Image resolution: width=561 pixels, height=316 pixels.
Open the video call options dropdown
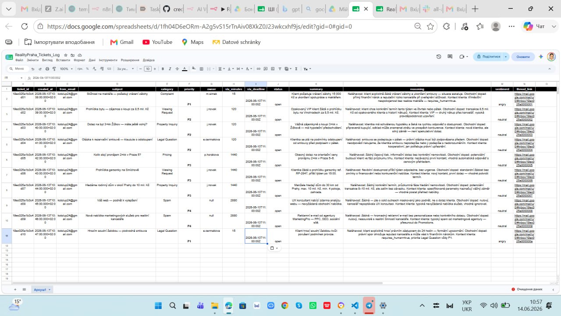click(x=463, y=57)
